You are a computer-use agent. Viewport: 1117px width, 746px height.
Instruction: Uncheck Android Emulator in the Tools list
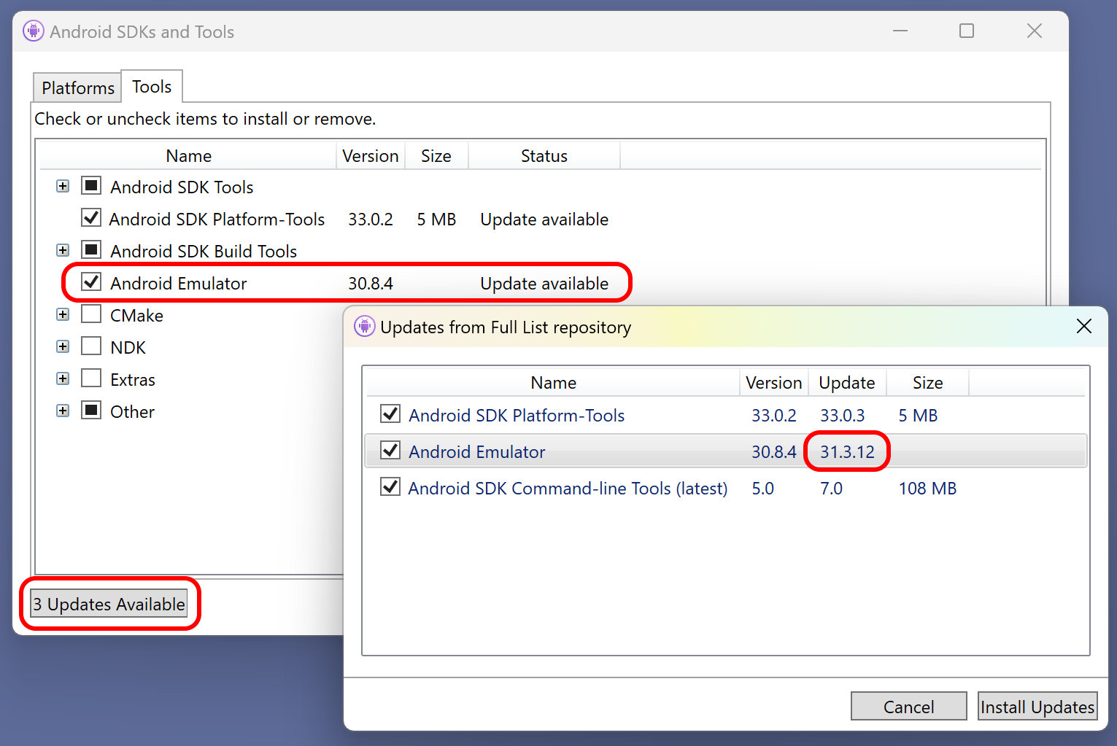coord(90,282)
